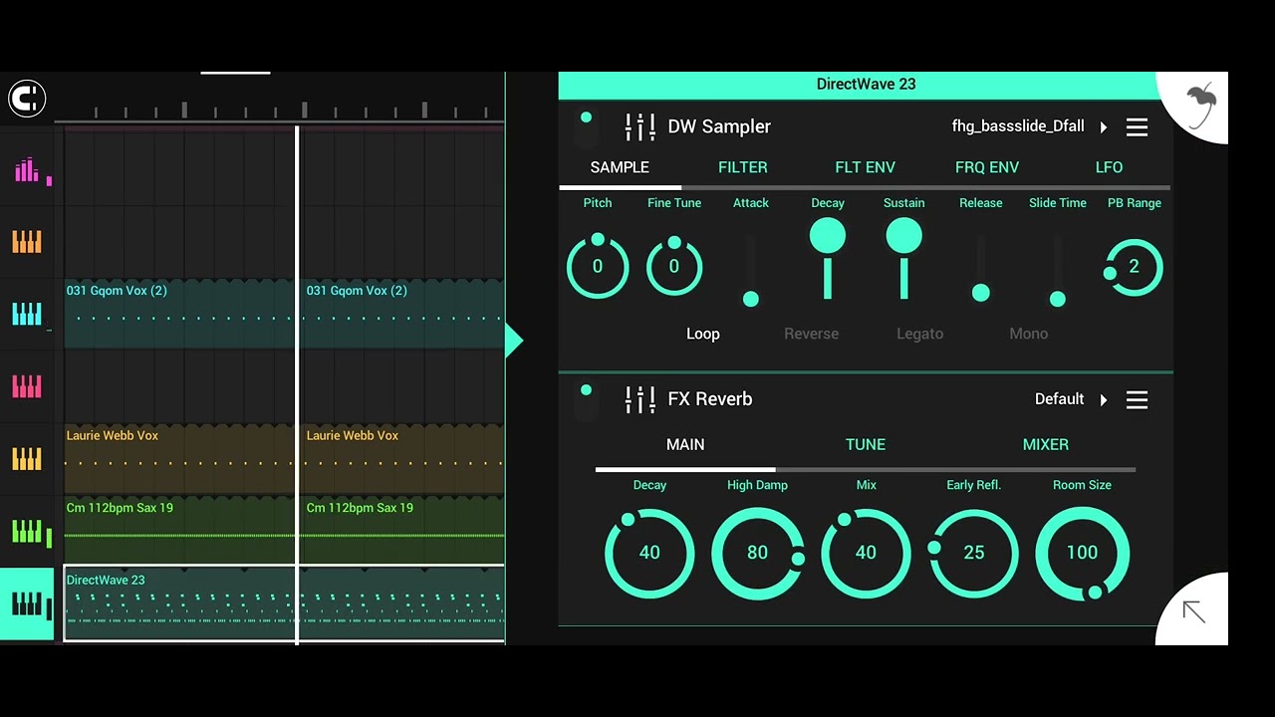Enable Reverse playback option
Screen dimensions: 1275x717
[x=811, y=334]
